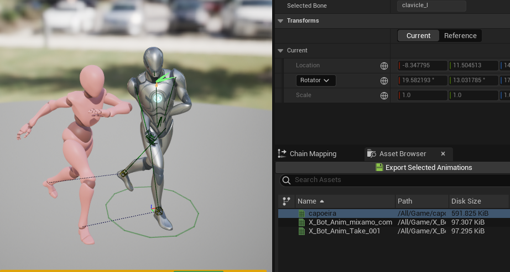Close the Asset Browser tab
Viewport: 510px width, 272px height.
tap(443, 154)
